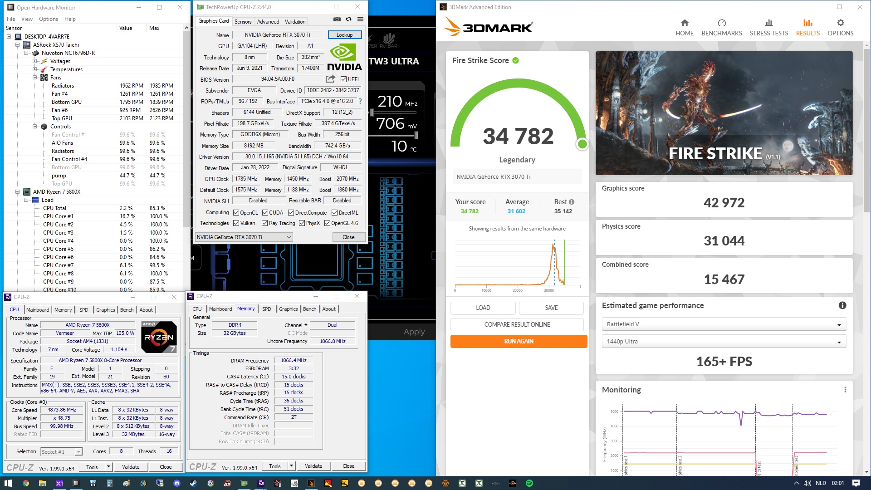Toggle CUDA checkbox
The height and width of the screenshot is (490, 871).
pyautogui.click(x=265, y=212)
